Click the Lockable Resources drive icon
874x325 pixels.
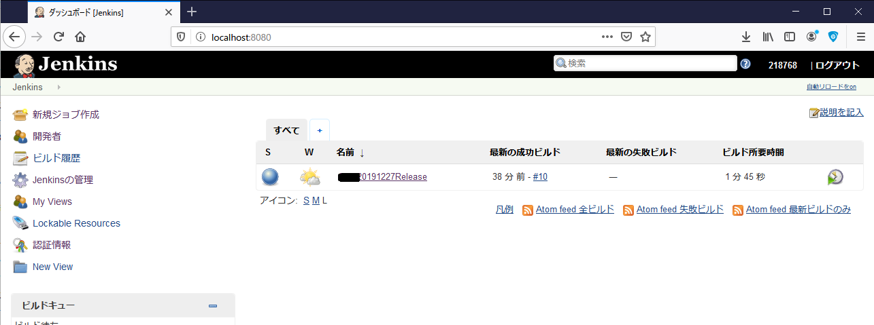click(x=20, y=223)
